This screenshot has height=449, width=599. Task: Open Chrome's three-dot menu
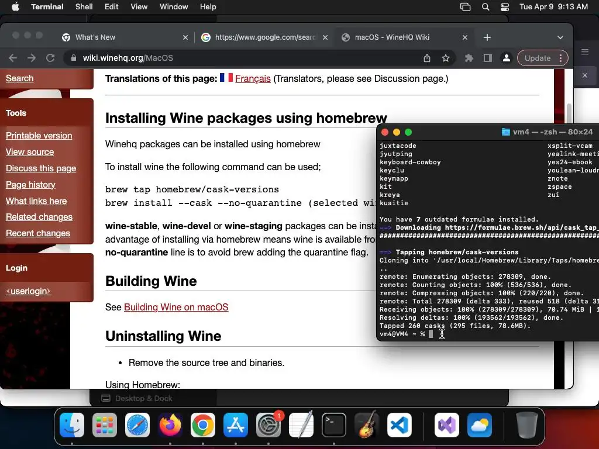pos(560,58)
